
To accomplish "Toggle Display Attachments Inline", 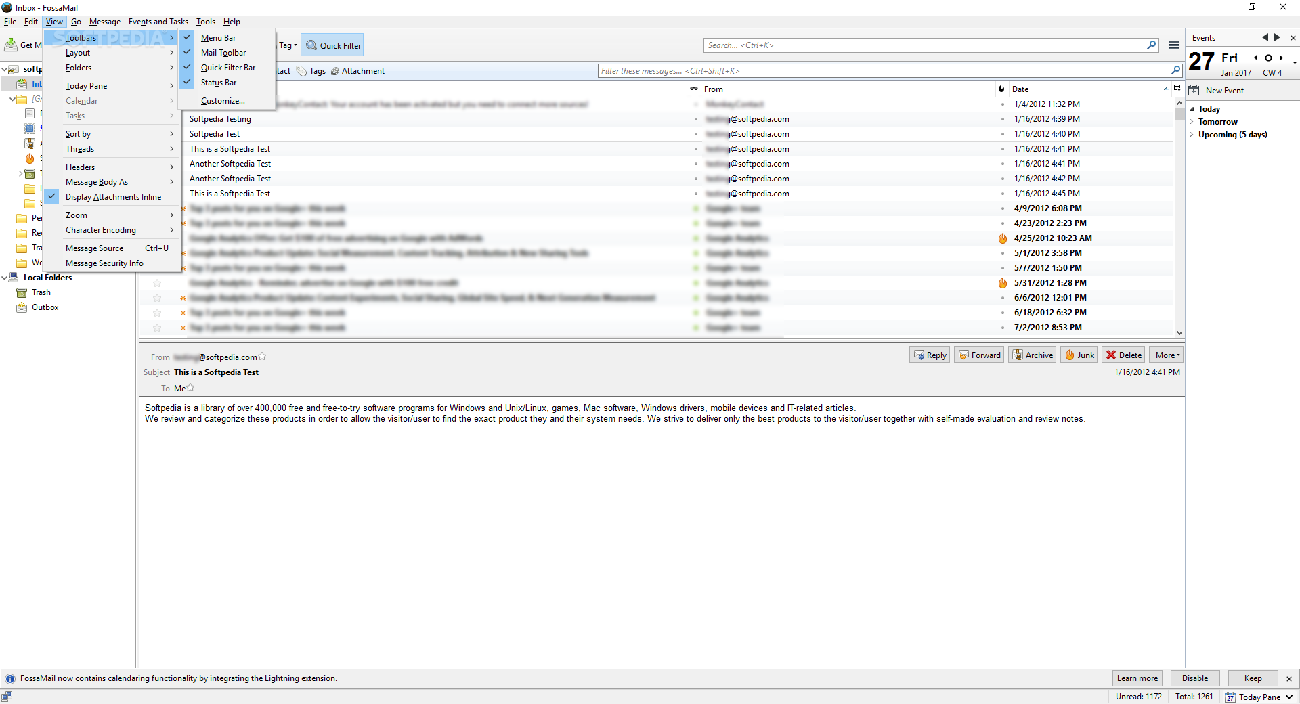I will 112,197.
